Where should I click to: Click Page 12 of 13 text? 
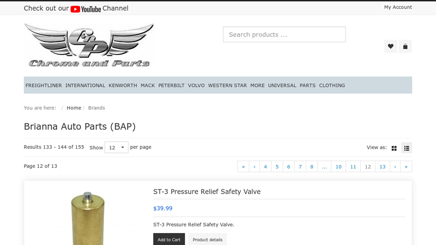pos(40,166)
